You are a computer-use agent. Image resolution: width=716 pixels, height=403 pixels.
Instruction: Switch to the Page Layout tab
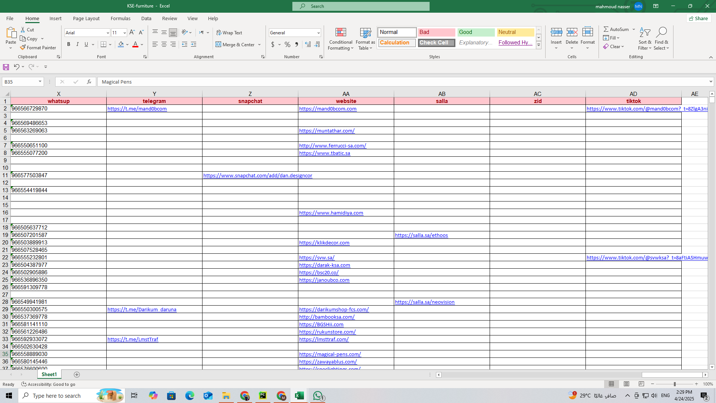(x=86, y=18)
